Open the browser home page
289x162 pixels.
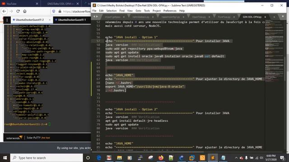point(25,11)
